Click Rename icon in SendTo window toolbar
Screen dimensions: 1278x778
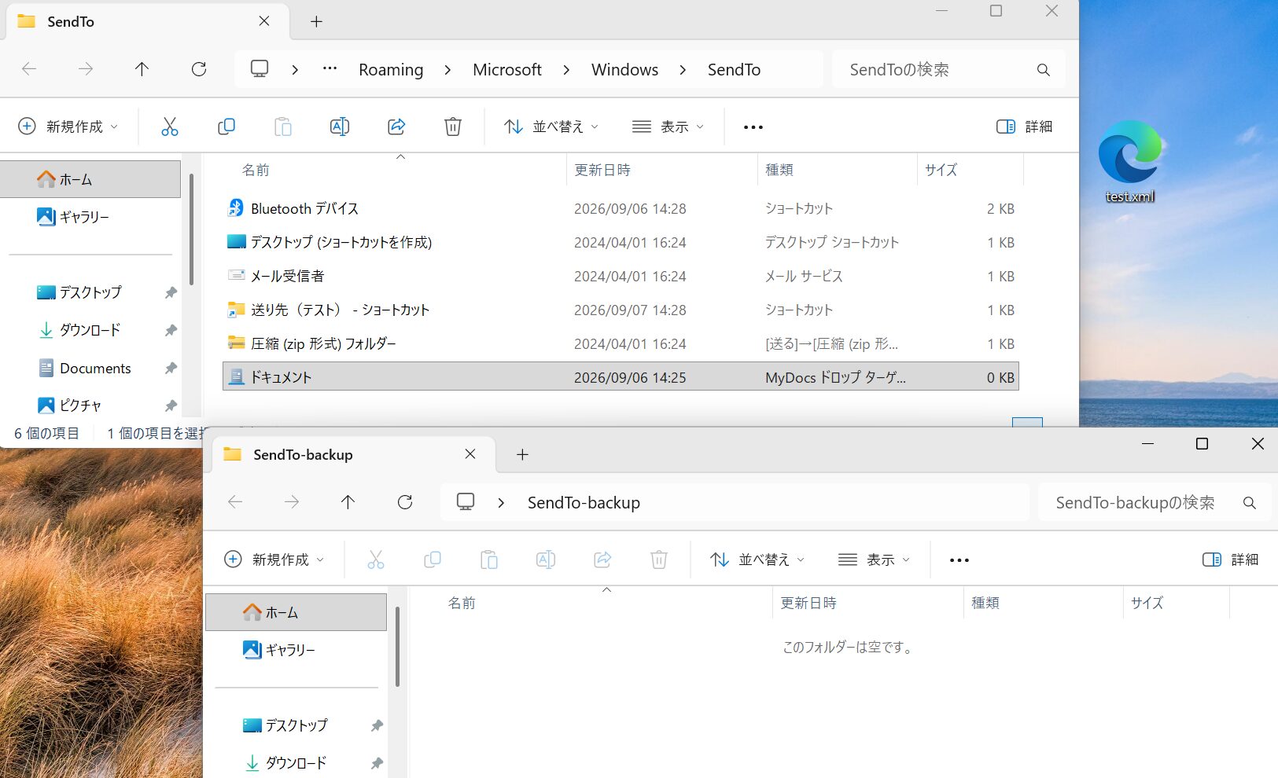point(340,127)
